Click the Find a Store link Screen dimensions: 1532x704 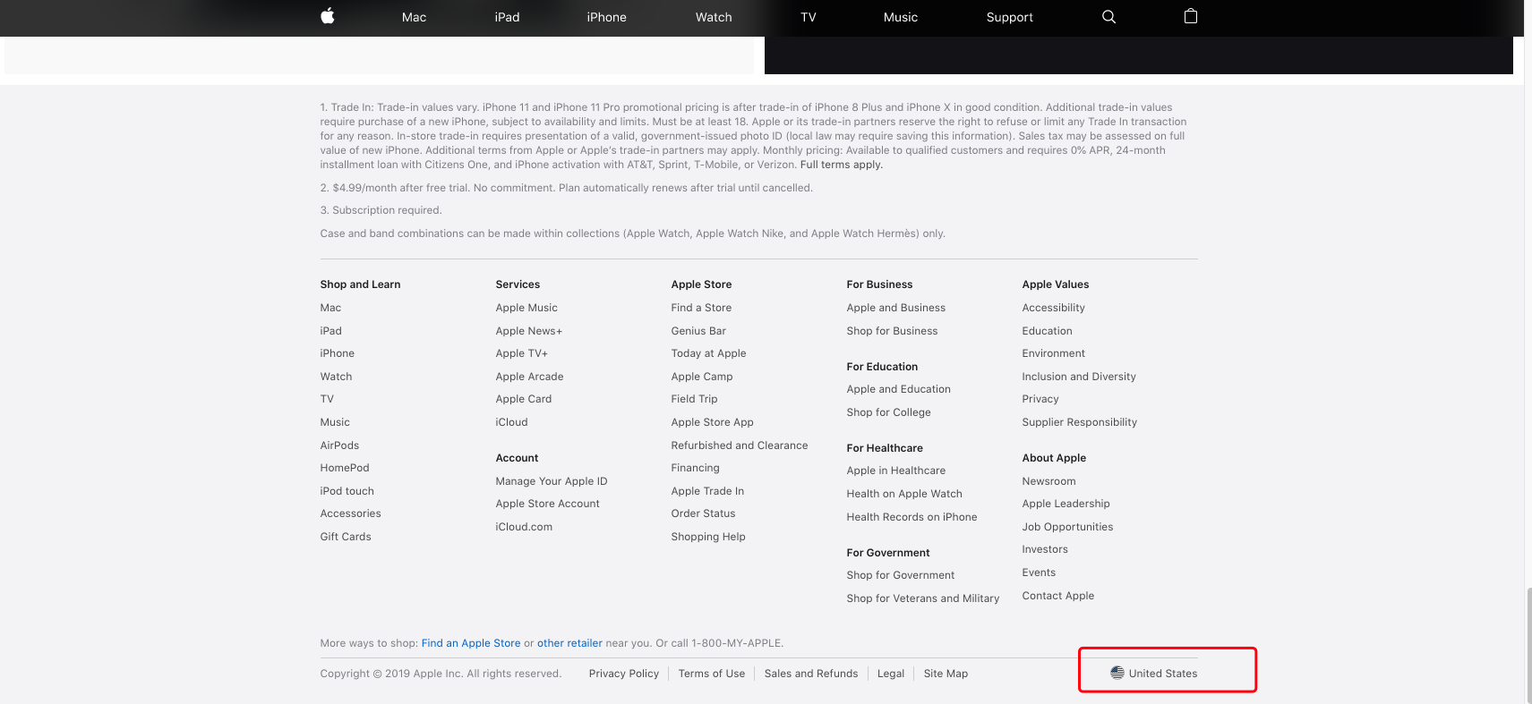point(701,308)
